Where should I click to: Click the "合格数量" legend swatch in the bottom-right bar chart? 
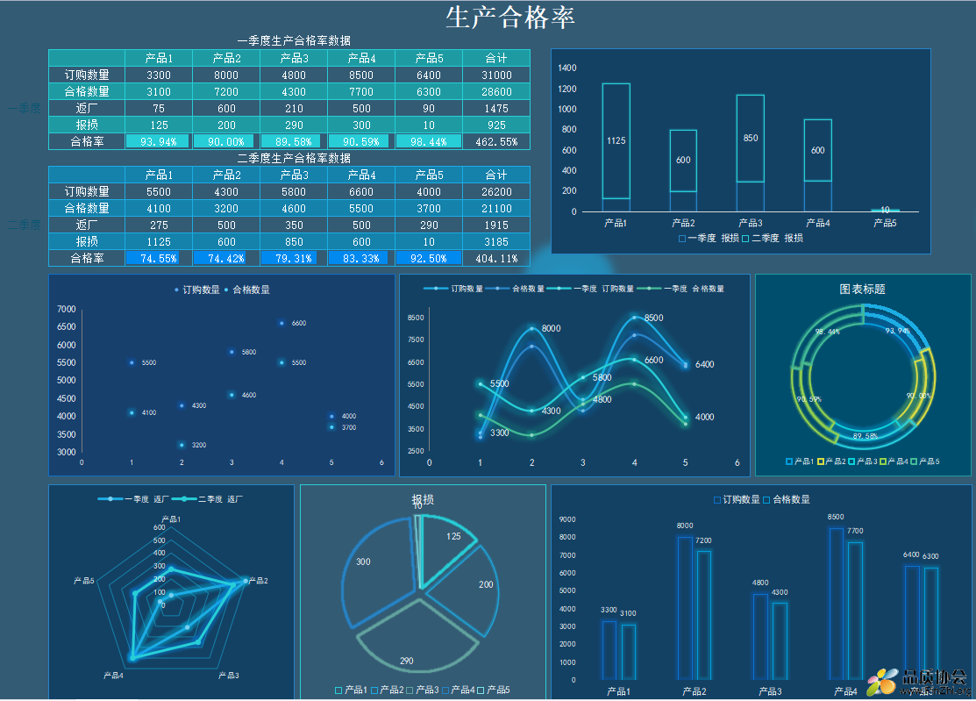coord(766,500)
